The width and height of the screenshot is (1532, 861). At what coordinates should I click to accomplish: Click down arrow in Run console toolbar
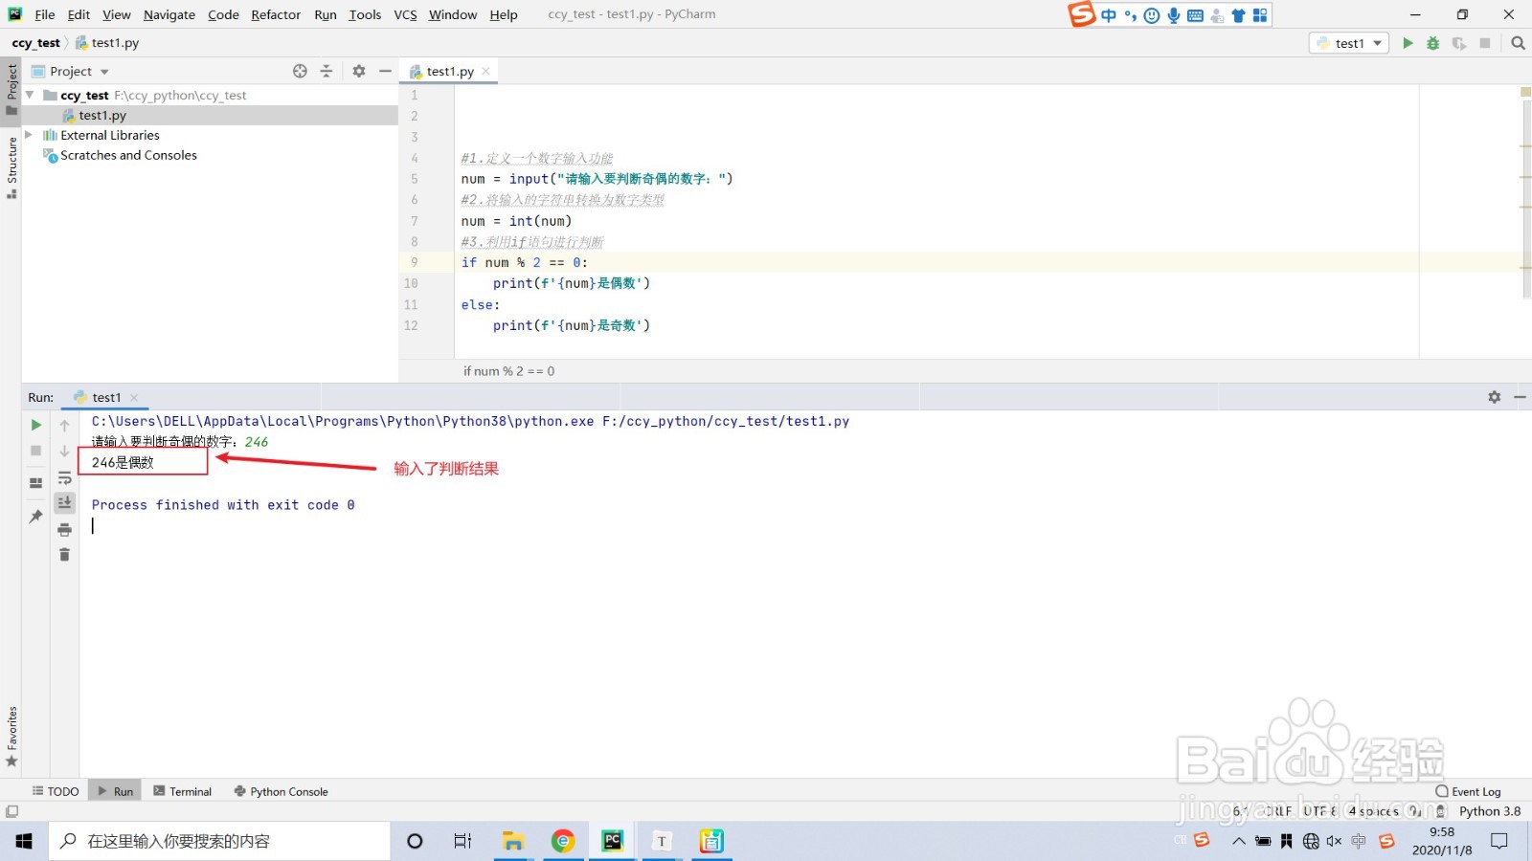(x=64, y=451)
